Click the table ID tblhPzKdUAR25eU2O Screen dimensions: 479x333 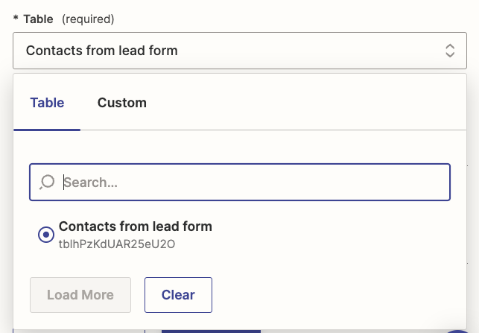point(117,244)
